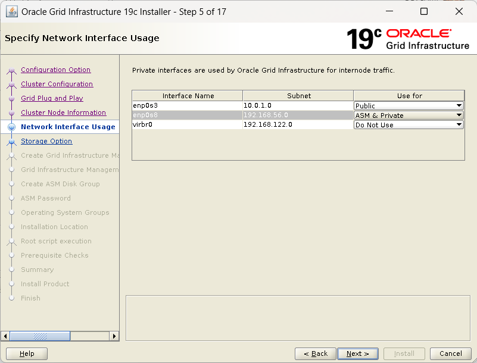Maximize the installer window

click(424, 11)
